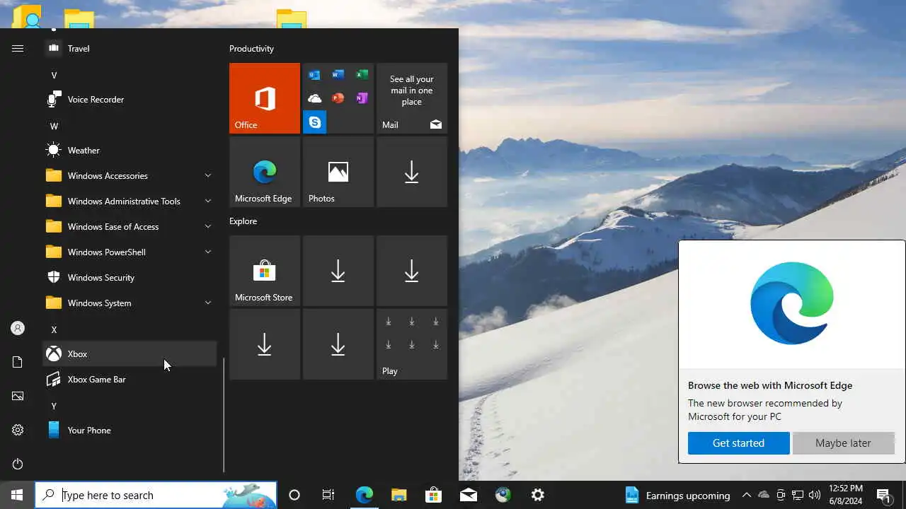This screenshot has height=509, width=906.
Task: Show hidden system tray icons
Action: [x=747, y=495]
